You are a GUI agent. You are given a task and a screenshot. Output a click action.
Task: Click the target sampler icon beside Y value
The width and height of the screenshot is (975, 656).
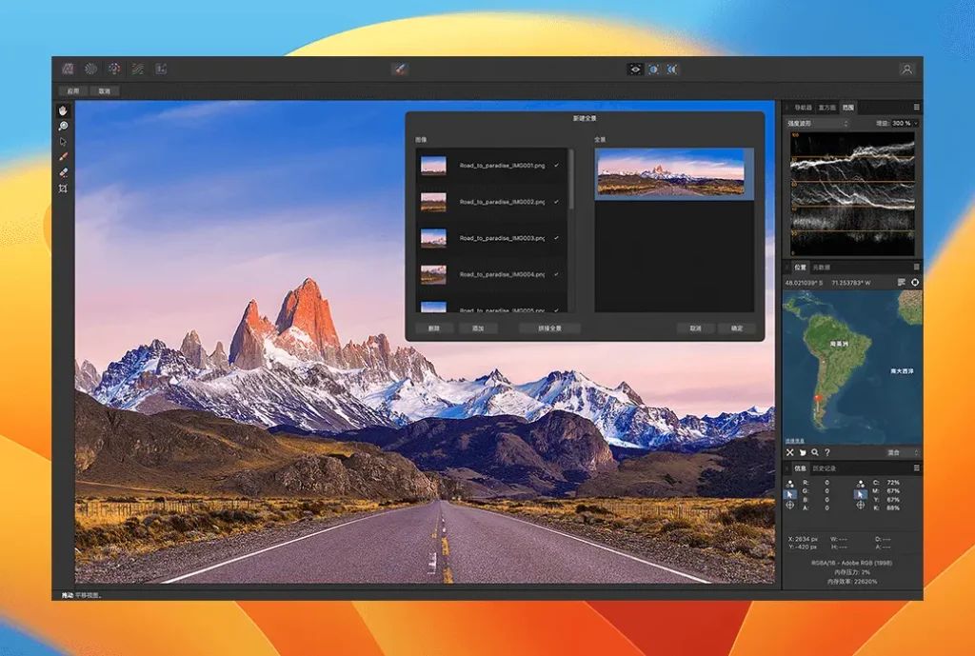point(860,505)
